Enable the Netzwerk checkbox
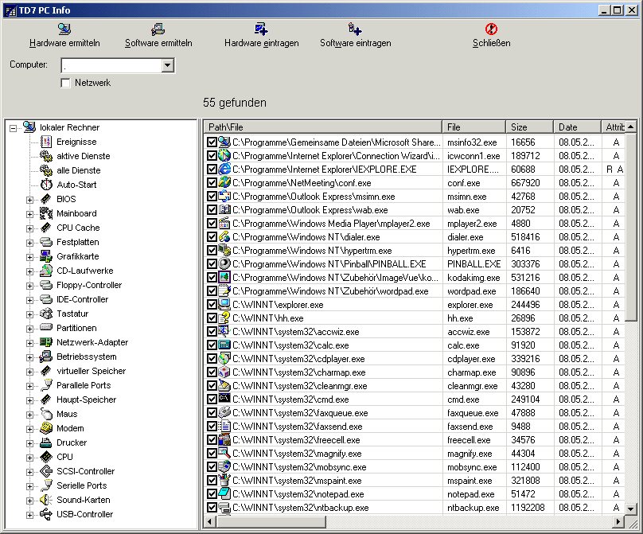This screenshot has height=534, width=643. click(66, 83)
